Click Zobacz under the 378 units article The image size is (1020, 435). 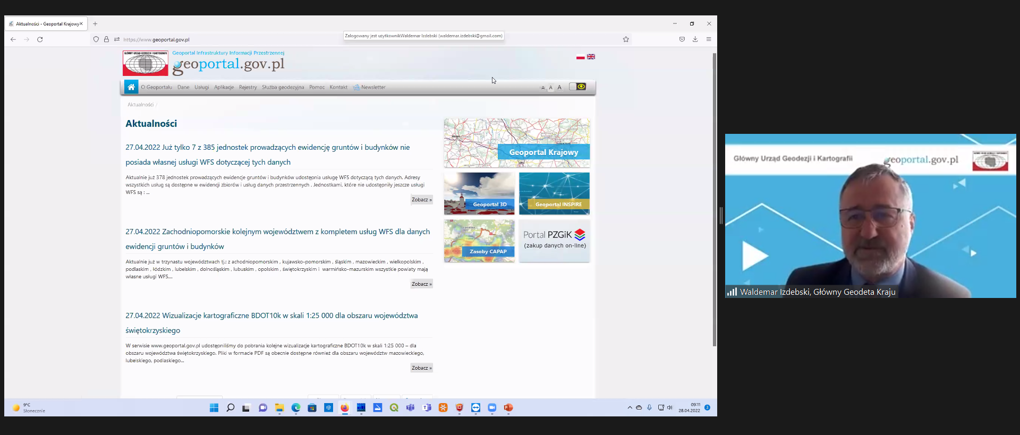point(422,200)
